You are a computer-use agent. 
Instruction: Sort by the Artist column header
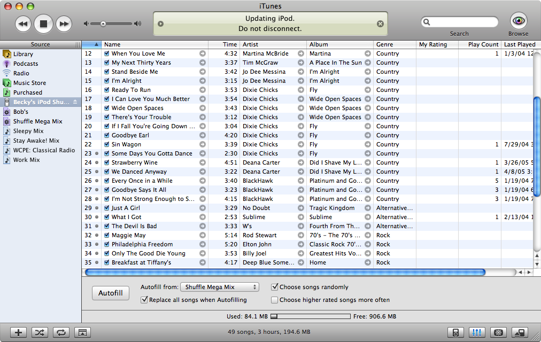point(273,44)
